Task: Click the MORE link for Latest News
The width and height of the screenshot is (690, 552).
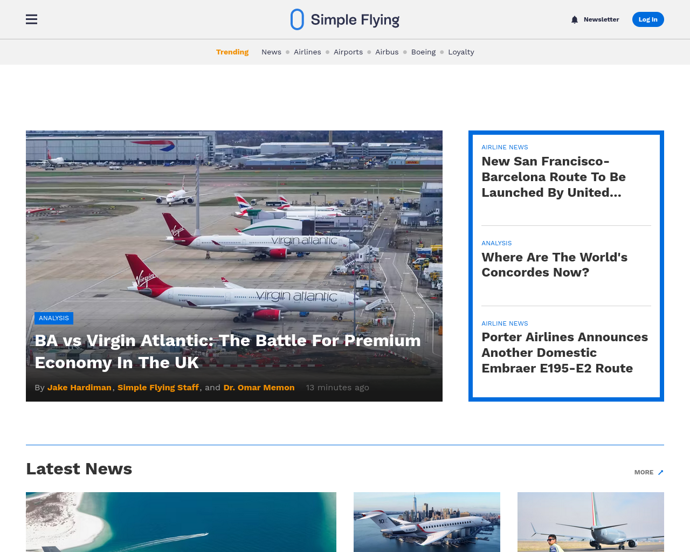Action: pos(644,472)
